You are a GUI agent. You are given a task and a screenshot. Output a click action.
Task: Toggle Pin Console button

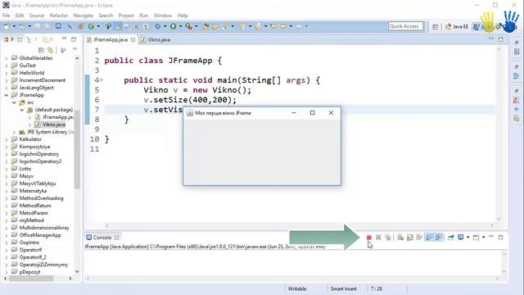[x=451, y=237]
